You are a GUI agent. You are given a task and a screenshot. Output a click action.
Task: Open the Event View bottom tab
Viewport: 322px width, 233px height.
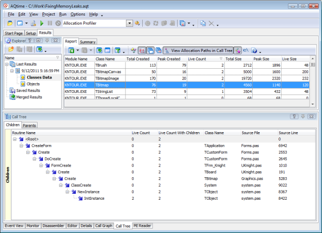[x=14, y=225]
